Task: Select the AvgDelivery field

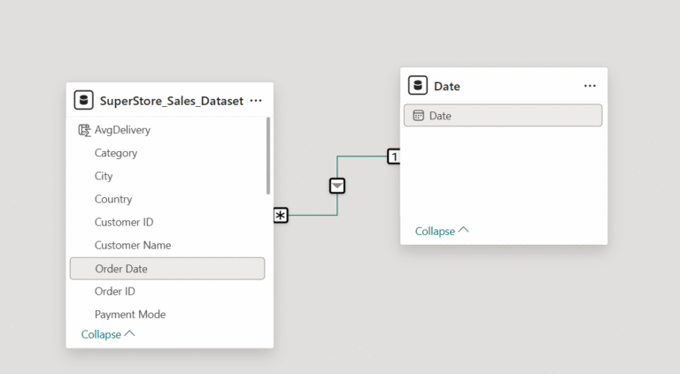Action: click(x=167, y=130)
